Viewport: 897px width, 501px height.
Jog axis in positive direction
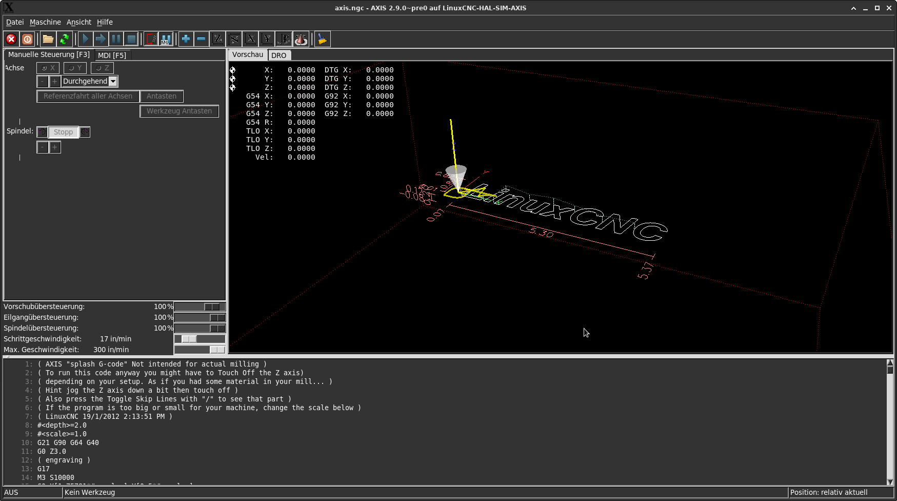coord(54,81)
